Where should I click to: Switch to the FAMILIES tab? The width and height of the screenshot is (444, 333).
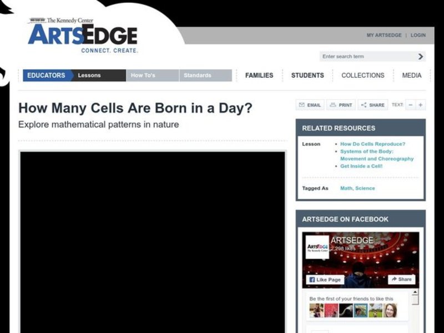point(259,75)
